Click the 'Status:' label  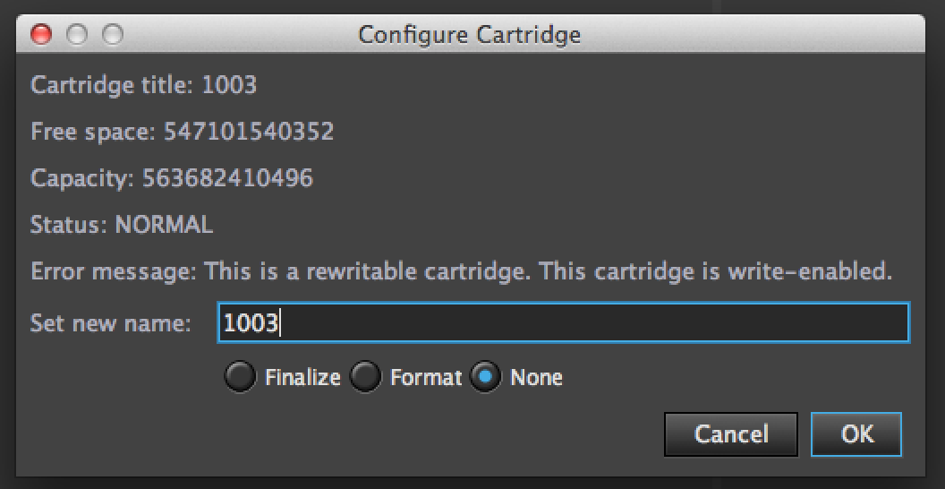(69, 225)
